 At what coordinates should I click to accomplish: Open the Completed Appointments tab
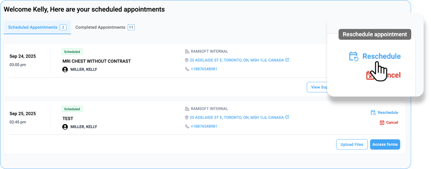pos(104,27)
